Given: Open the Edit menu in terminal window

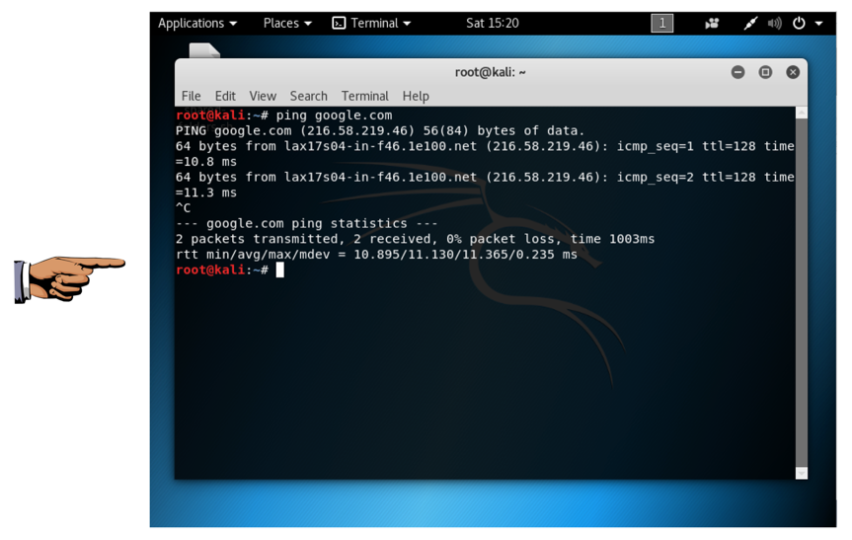Looking at the screenshot, I should point(225,96).
